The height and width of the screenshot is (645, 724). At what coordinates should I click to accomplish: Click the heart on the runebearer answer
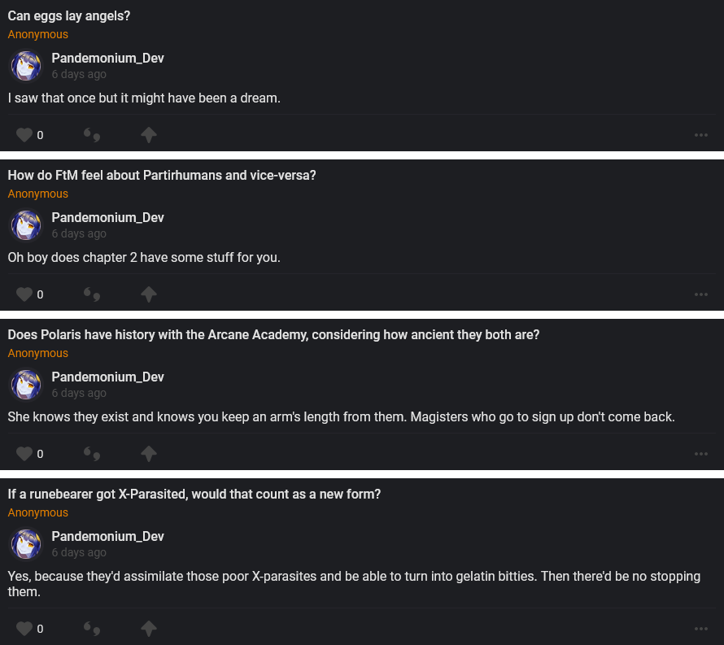[25, 629]
